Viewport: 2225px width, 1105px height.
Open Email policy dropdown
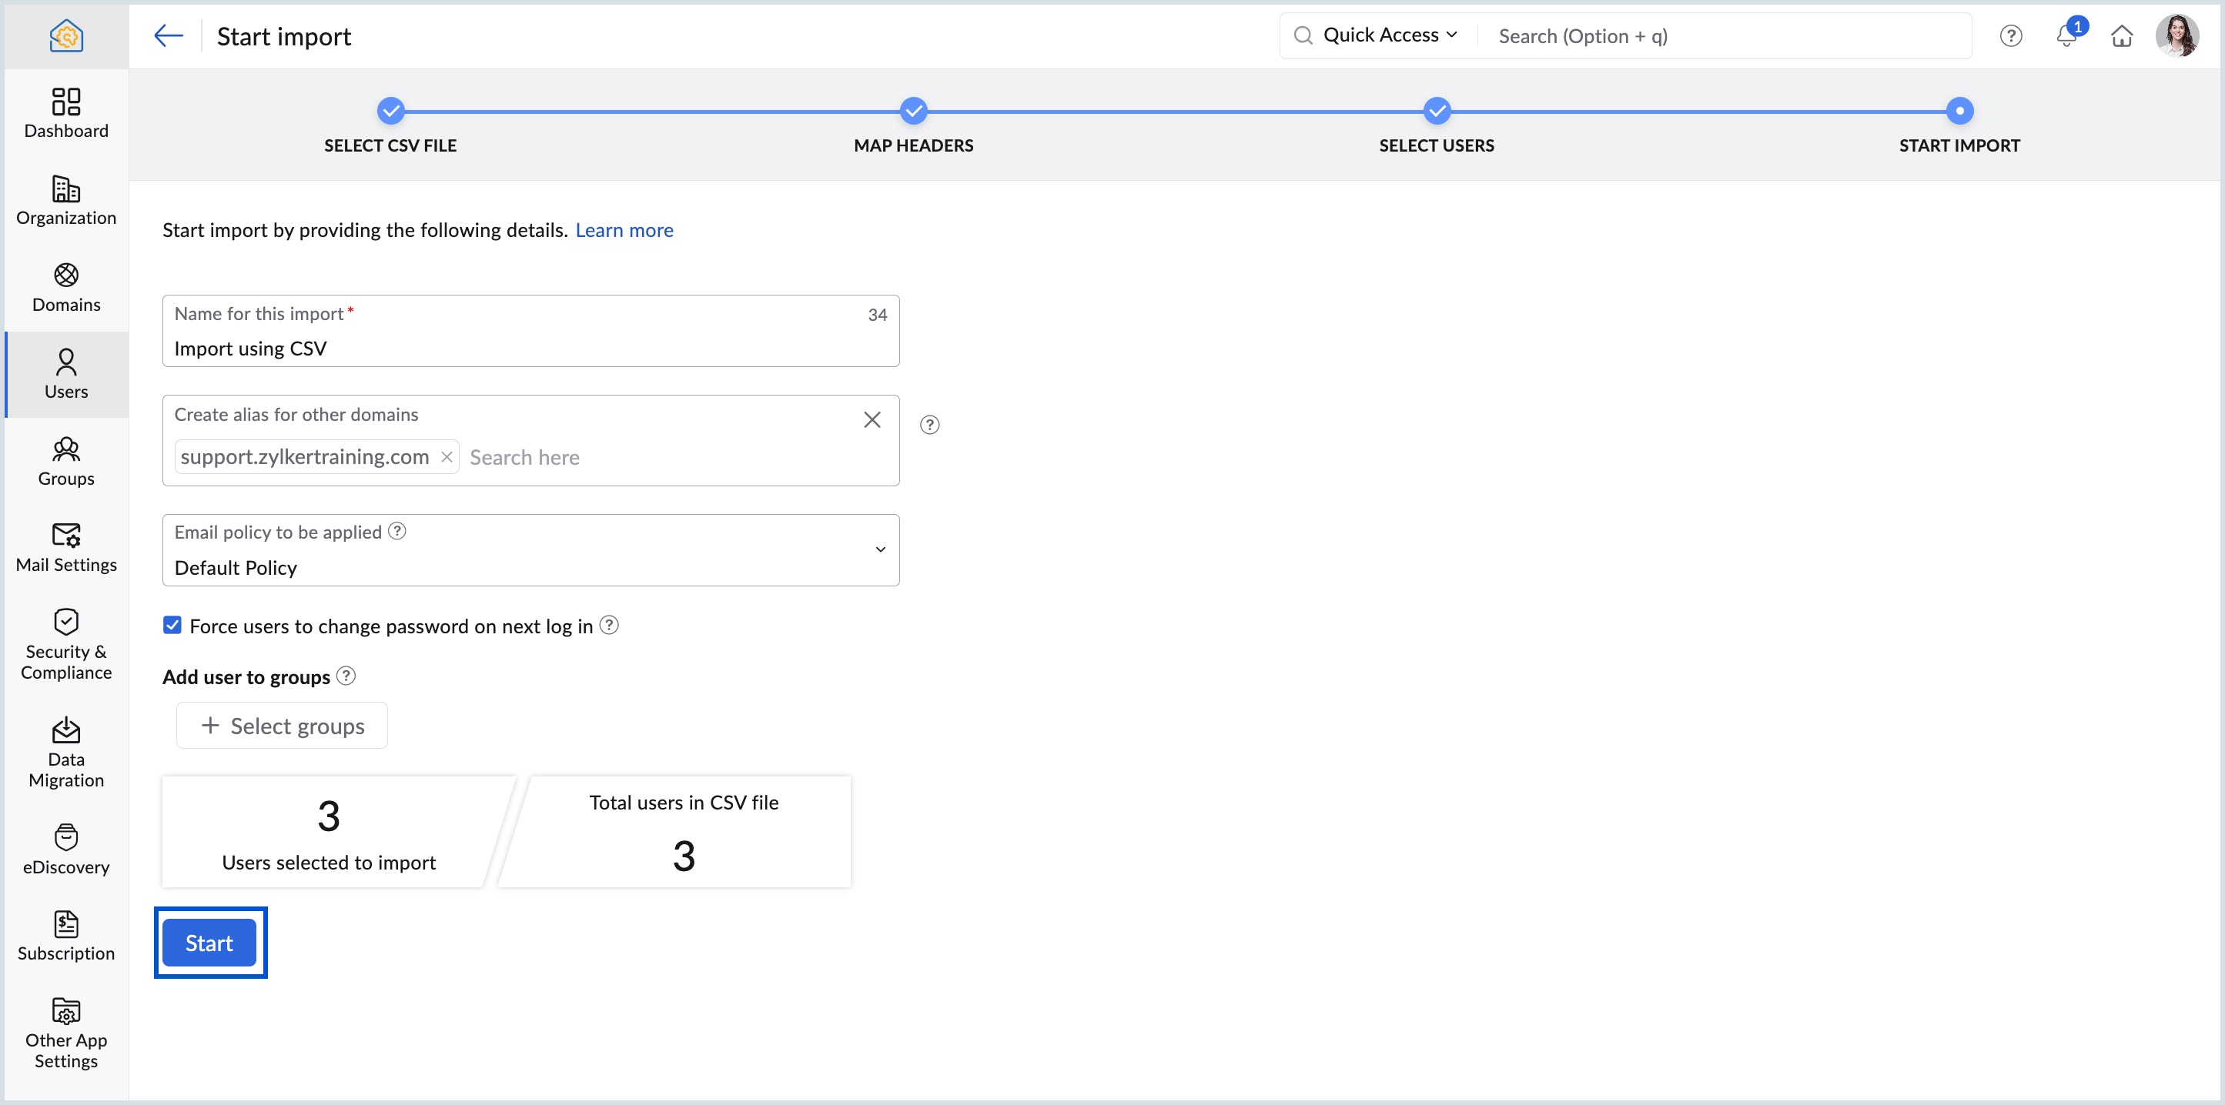[x=530, y=550]
